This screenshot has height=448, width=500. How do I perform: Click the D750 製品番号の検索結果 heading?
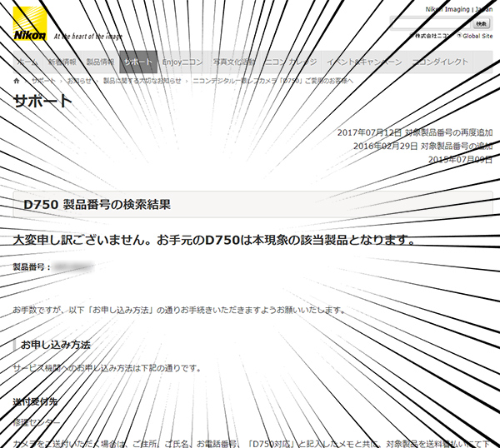point(97,205)
